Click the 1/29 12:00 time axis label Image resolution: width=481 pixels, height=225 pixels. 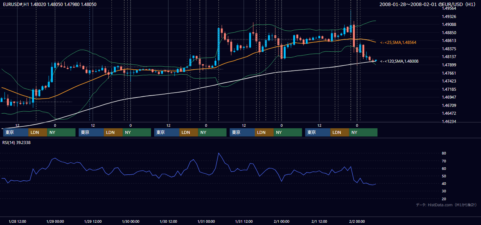(x=93, y=221)
